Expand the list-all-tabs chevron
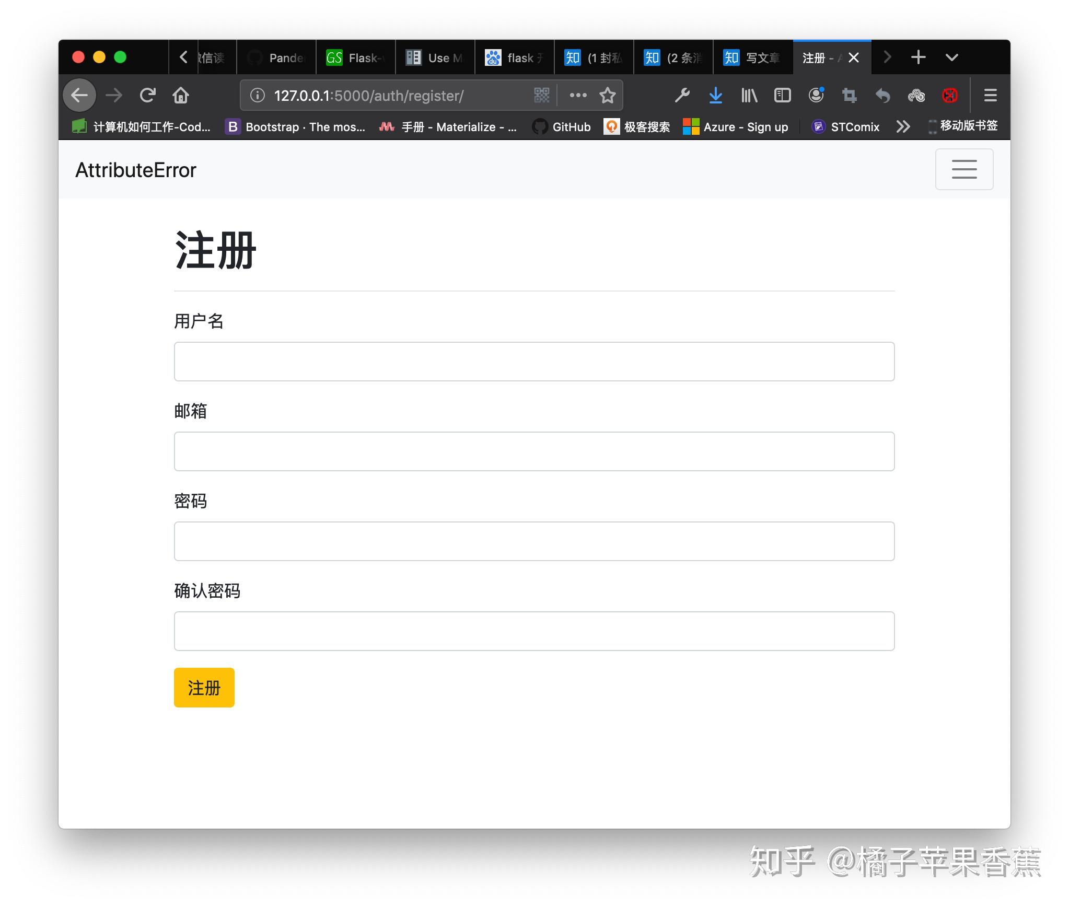The image size is (1069, 906). coord(951,57)
